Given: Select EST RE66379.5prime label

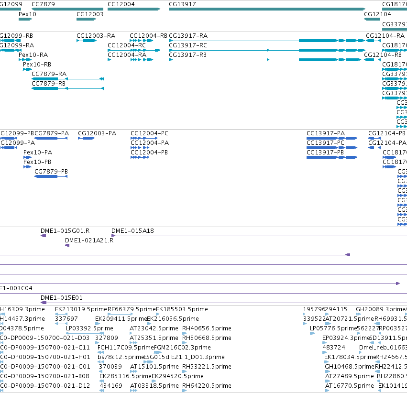Looking at the screenshot, I should pos(132,309).
